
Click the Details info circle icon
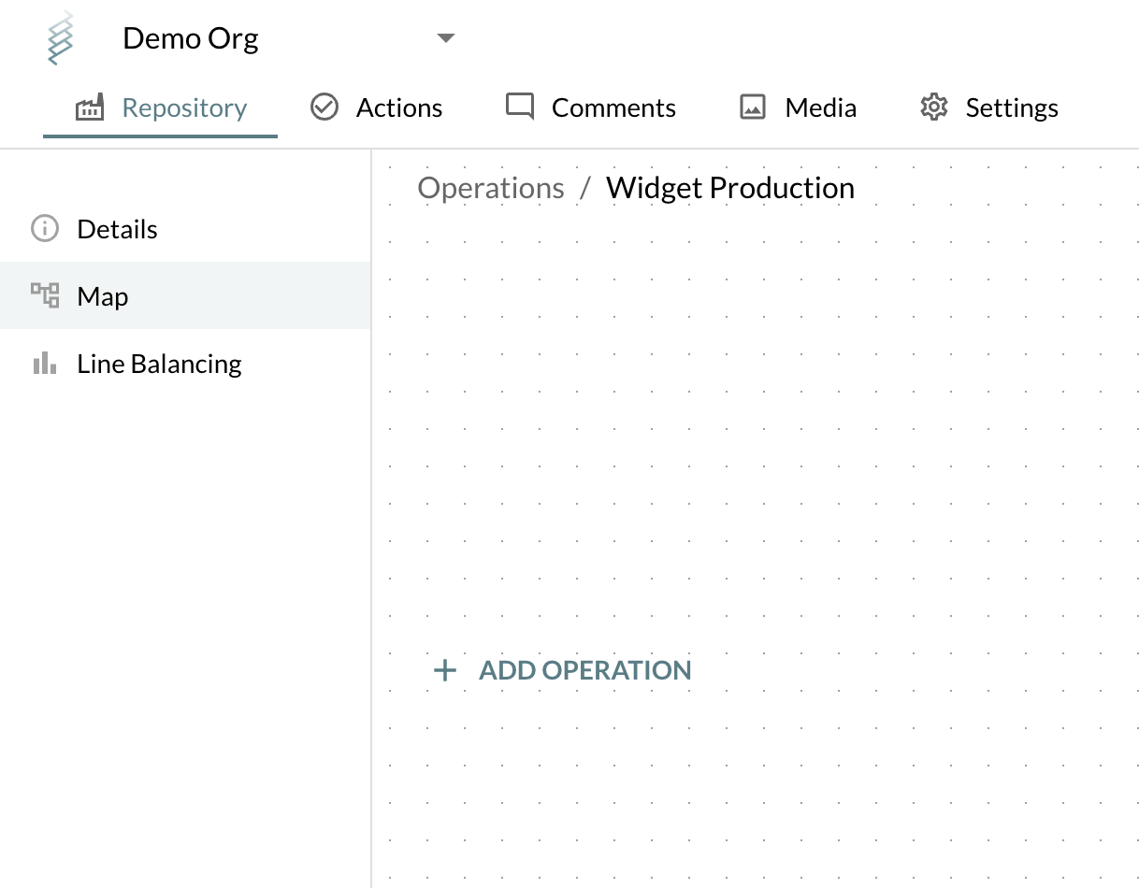pos(45,229)
